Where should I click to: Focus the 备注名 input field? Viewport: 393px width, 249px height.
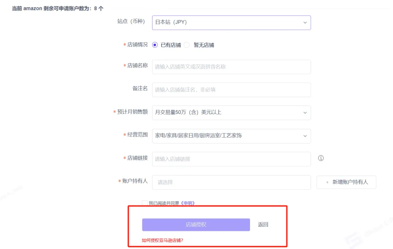[x=231, y=90]
